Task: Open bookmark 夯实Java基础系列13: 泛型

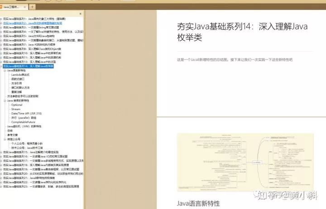Action: click(29, 62)
